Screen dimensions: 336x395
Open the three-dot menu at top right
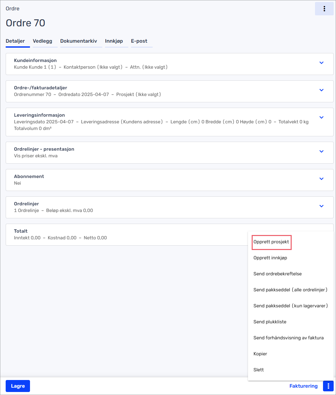tap(324, 9)
